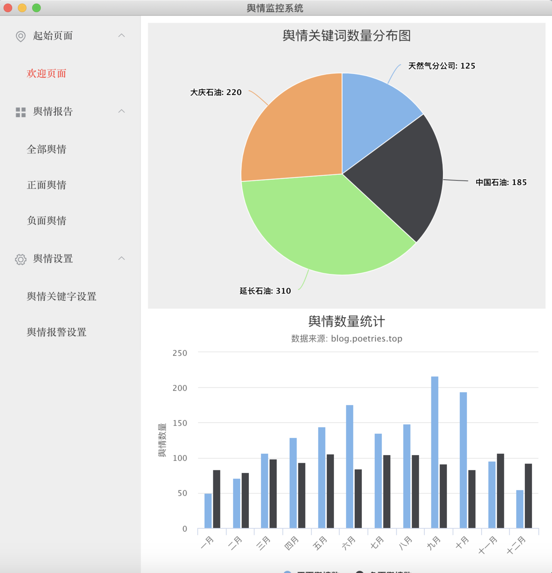Open the 数据来源: blog.poetries.top subtitle link
This screenshot has height=573, width=552.
[x=346, y=339]
